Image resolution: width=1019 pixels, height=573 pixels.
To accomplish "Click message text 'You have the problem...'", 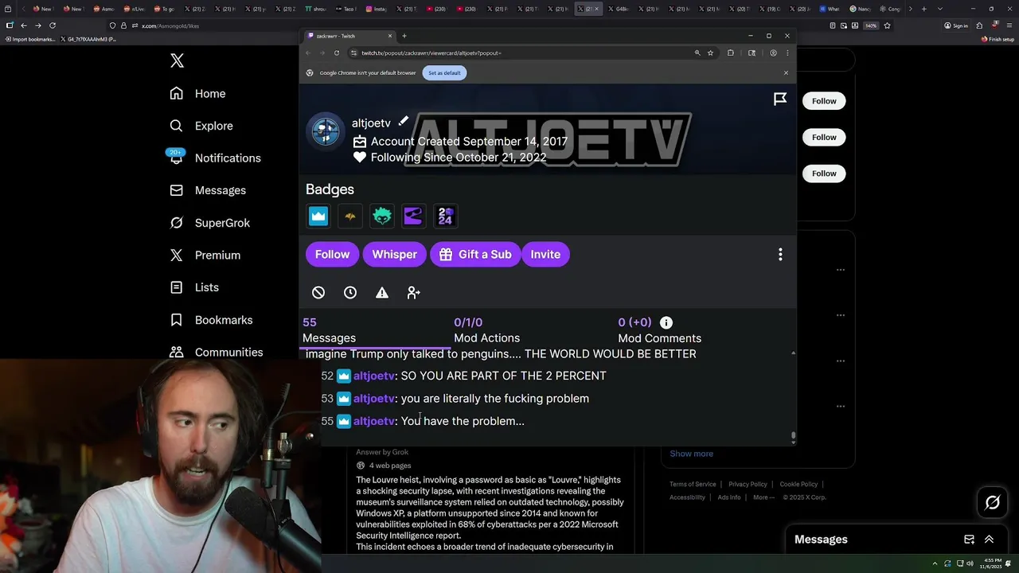I will click(463, 421).
